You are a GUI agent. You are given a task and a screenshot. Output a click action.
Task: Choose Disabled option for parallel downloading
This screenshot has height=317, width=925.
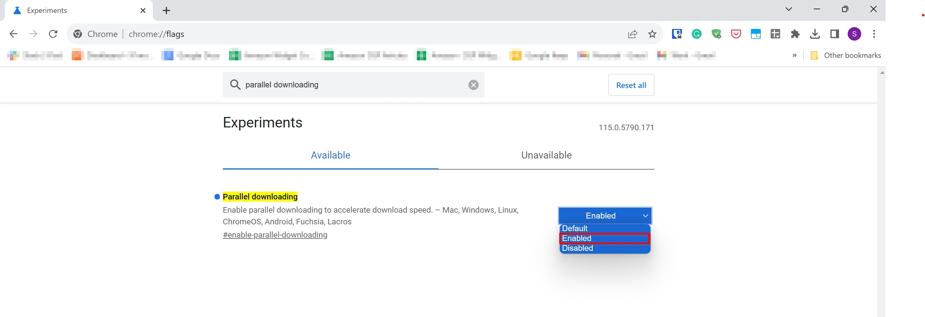tap(604, 248)
